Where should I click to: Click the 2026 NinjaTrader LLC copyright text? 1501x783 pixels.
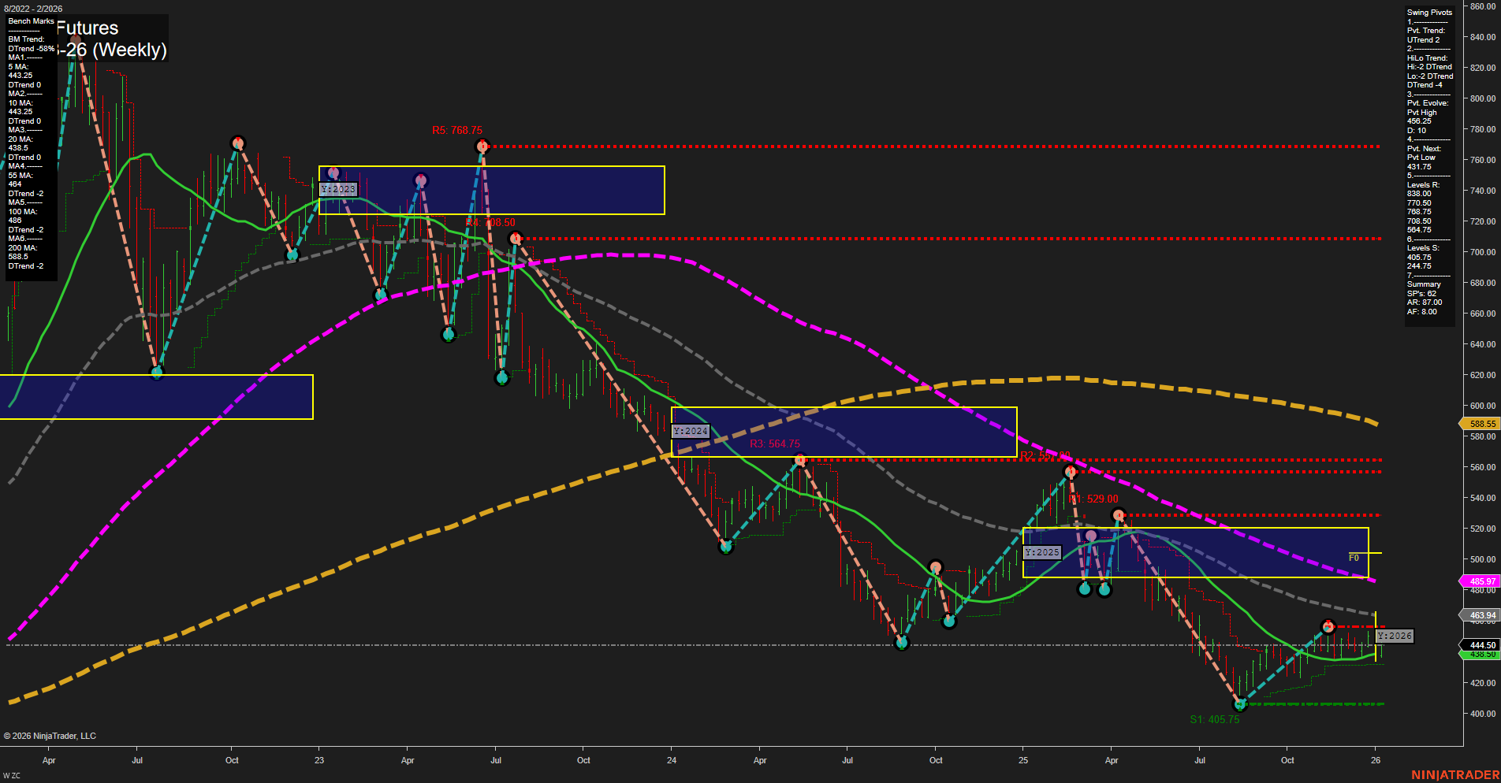point(50,735)
